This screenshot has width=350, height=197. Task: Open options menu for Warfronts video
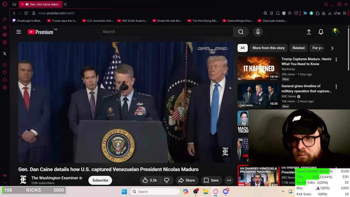[x=336, y=59]
